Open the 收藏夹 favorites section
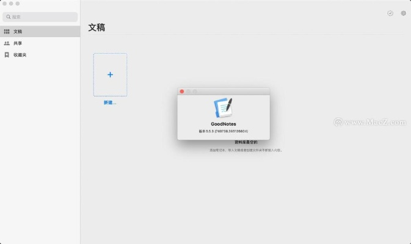411x244 pixels. [40, 55]
